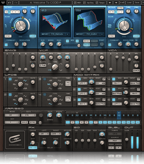The height and width of the screenshot is (164, 144).
Task: Select octave 4 for oscillator 2
Action: coord(119,12)
